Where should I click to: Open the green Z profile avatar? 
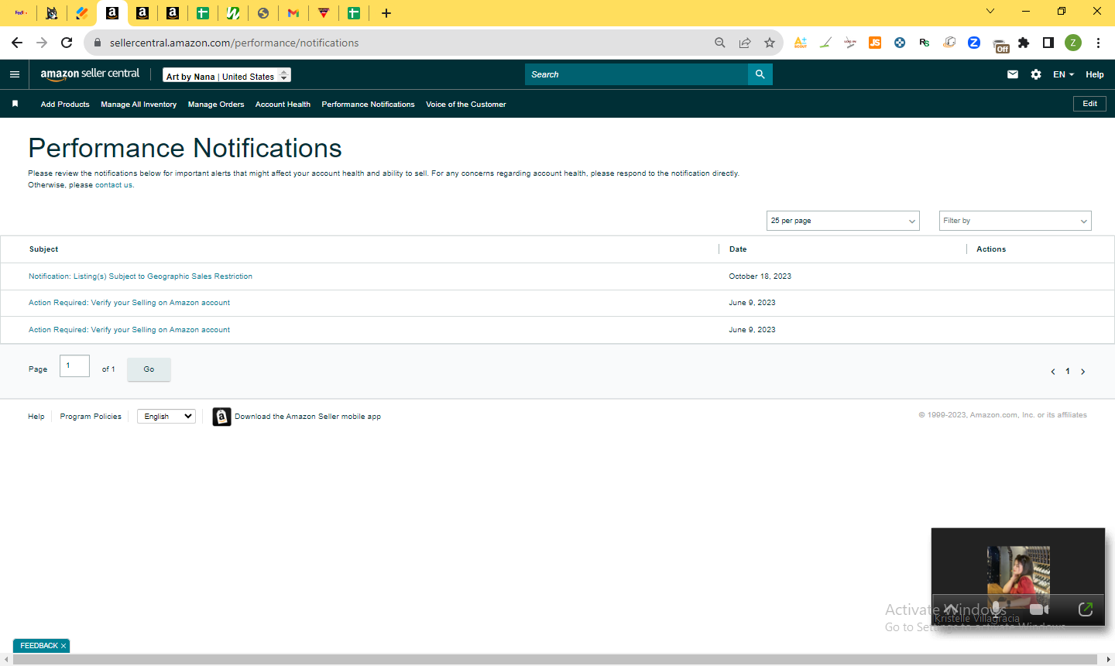(x=1073, y=43)
